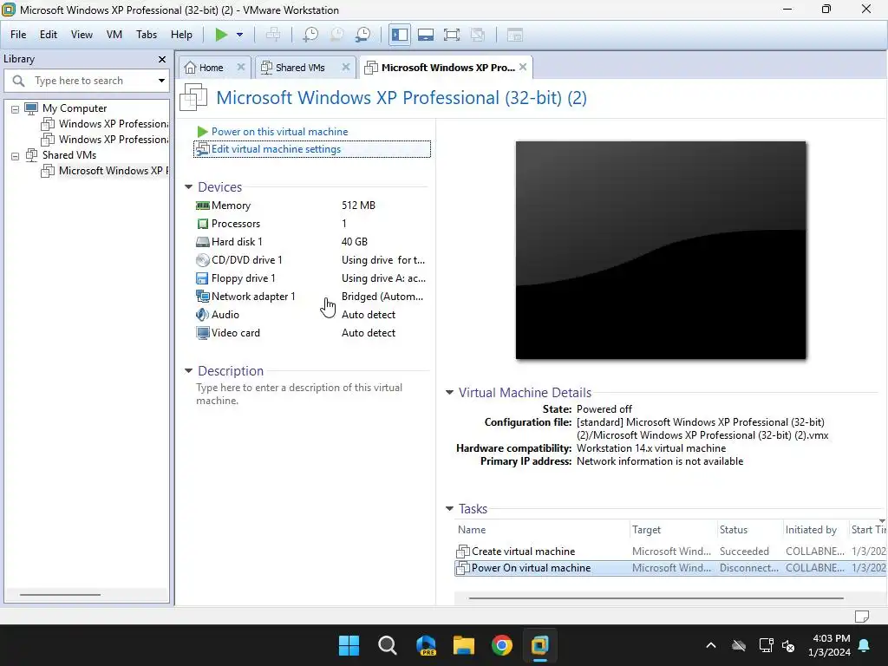Open the Tabs menu

tap(146, 35)
